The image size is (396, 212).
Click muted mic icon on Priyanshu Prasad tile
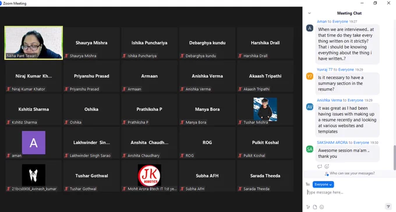click(x=66, y=89)
